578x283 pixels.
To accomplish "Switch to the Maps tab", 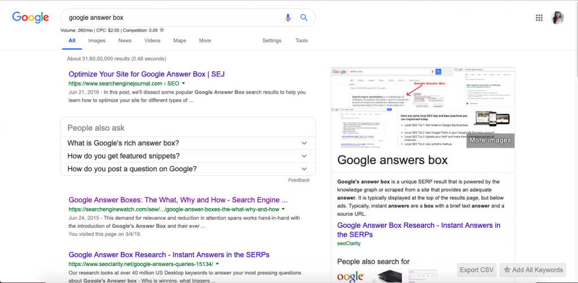I will point(179,41).
